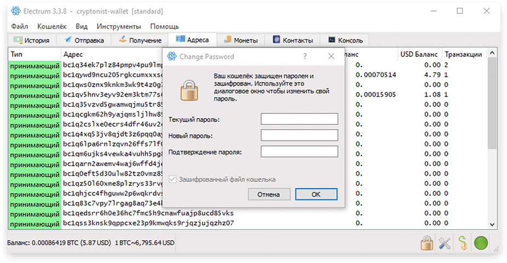The image size is (507, 263).
Task: Switch to the Отправка tab
Action: coord(84,40)
